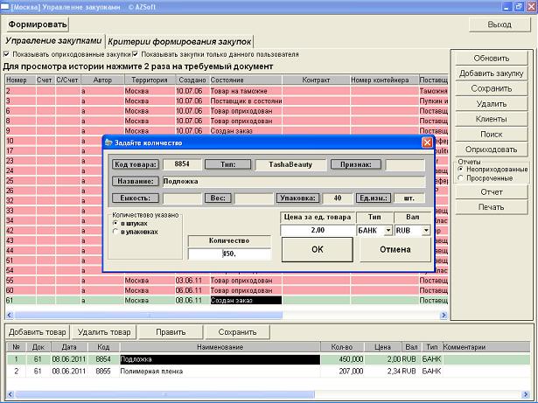538x403 pixels.
Task: Click main window title bar icon
Action: 4,6
